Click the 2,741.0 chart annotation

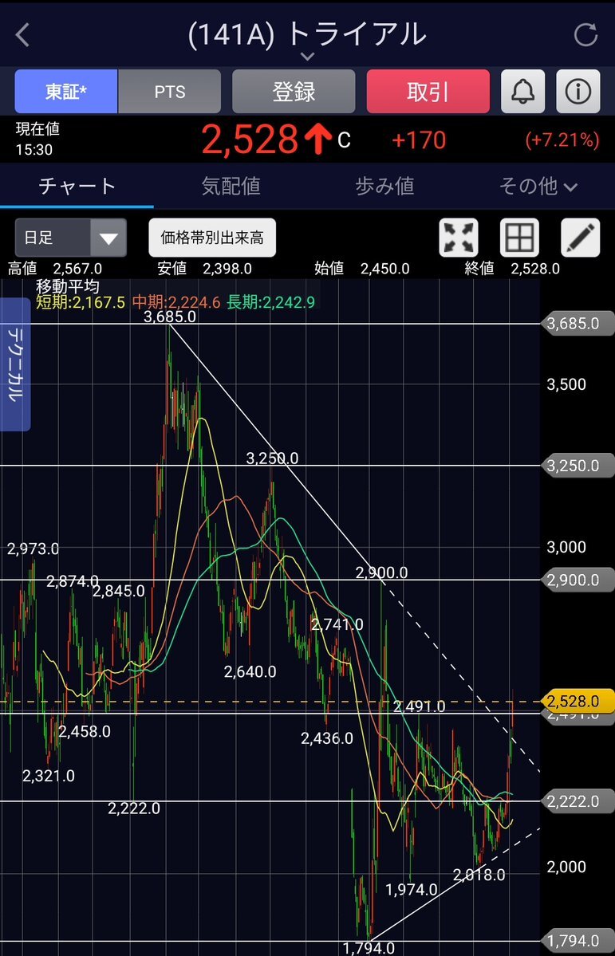(x=337, y=625)
